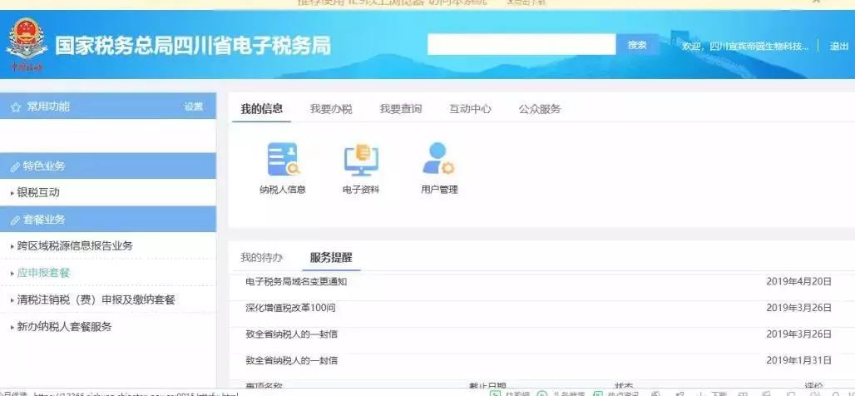The width and height of the screenshot is (855, 396).
Task: Click the 退出 logout link
Action: click(x=838, y=47)
